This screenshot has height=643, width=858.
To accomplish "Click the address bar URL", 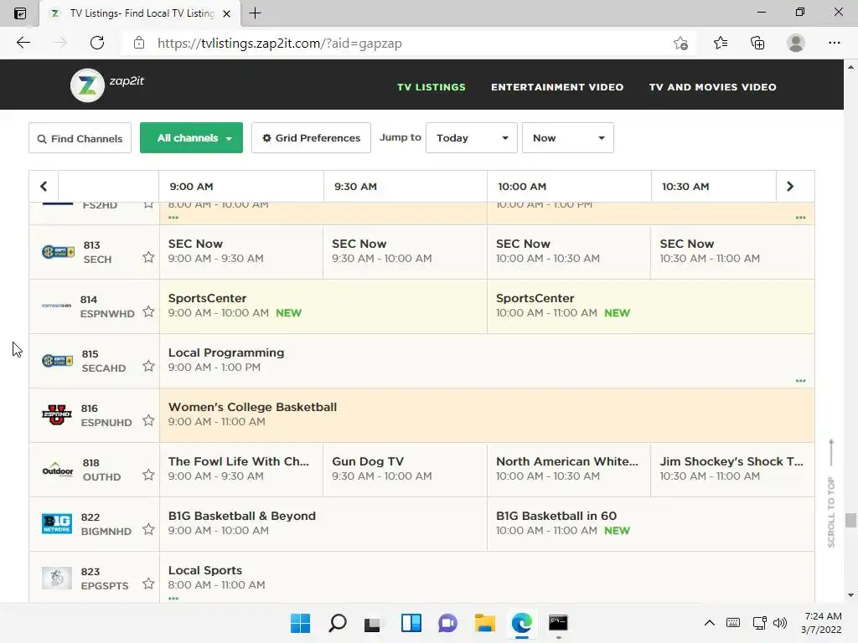I will coord(280,44).
